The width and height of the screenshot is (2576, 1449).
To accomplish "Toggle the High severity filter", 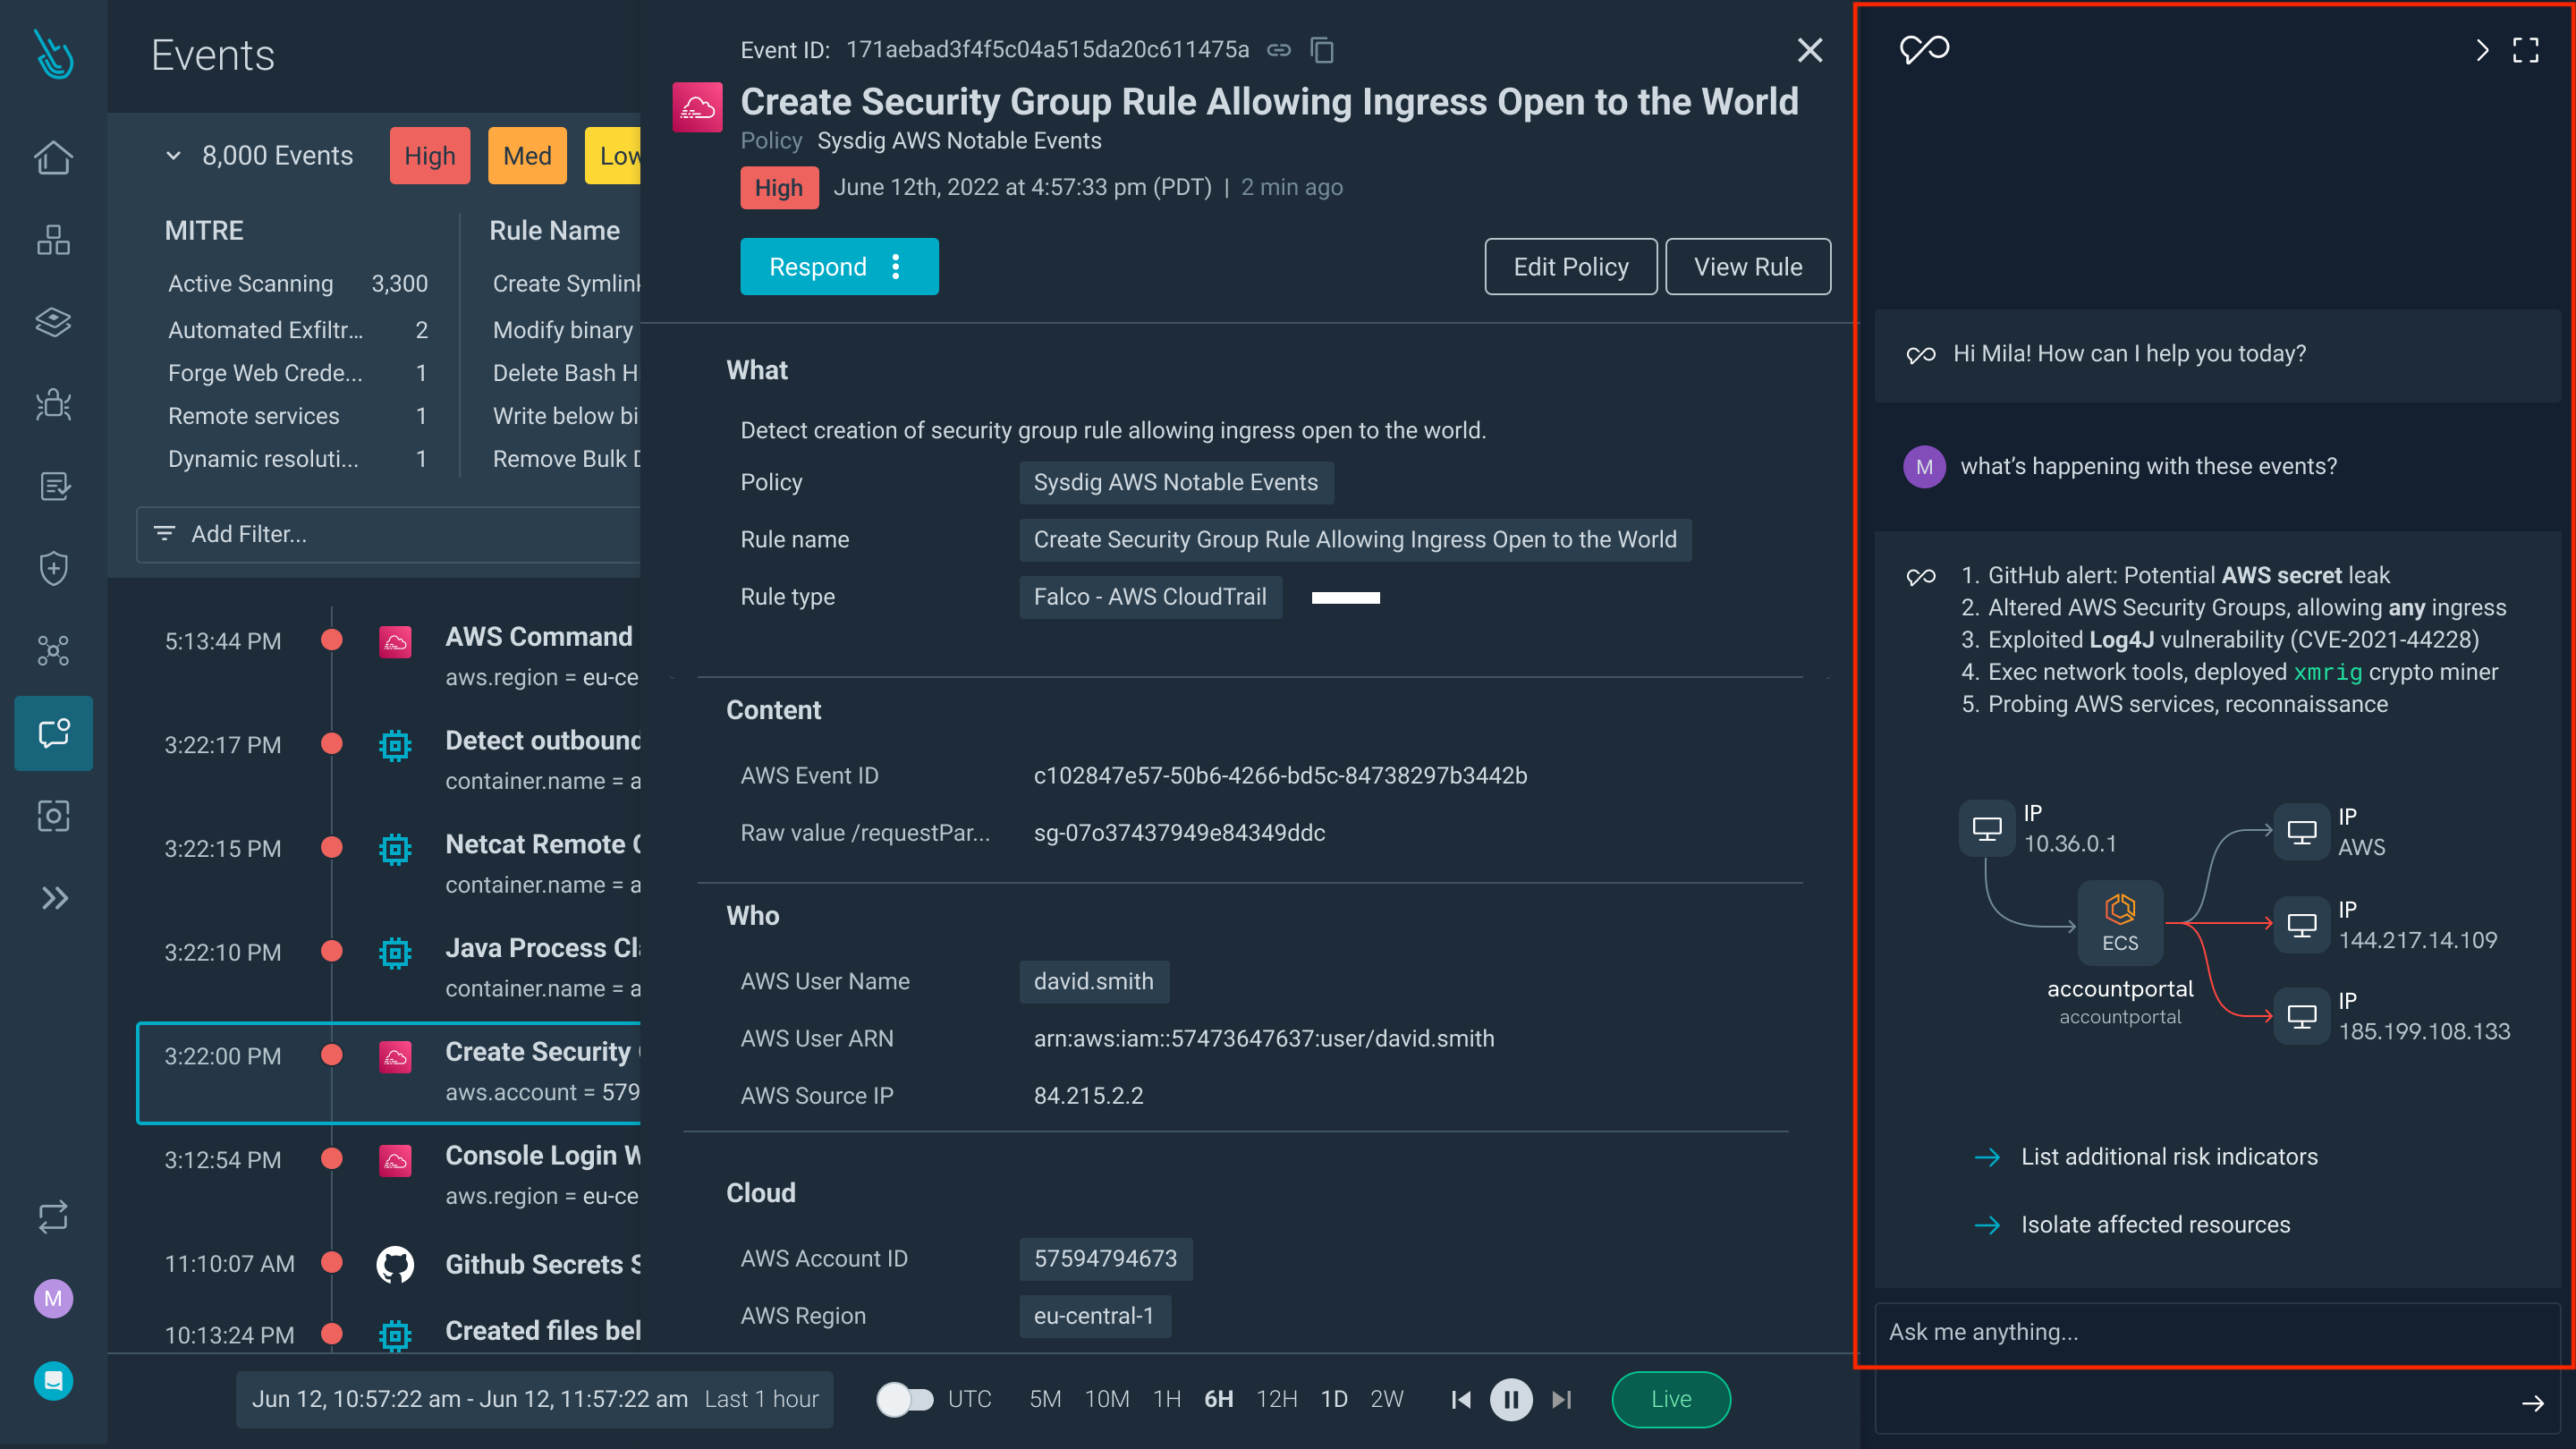I will (x=429, y=156).
